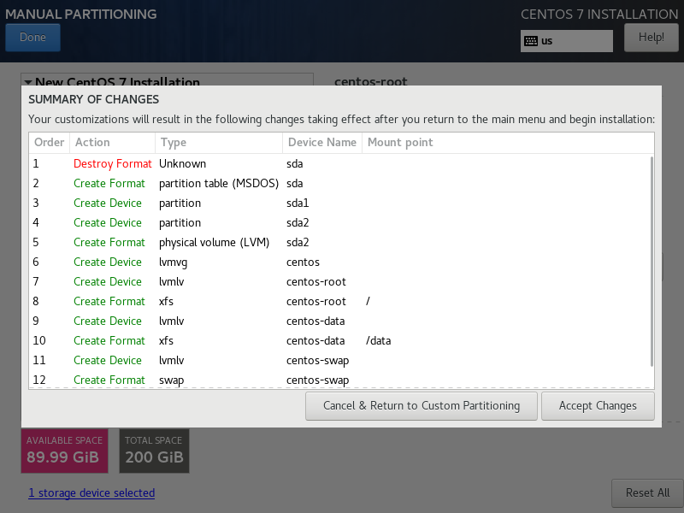Open the storage device selected link
This screenshot has height=513, width=684.
pyautogui.click(x=91, y=492)
